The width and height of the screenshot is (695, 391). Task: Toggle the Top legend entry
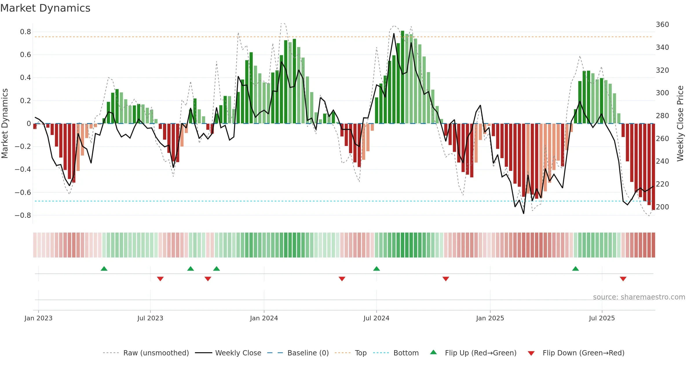[351, 353]
